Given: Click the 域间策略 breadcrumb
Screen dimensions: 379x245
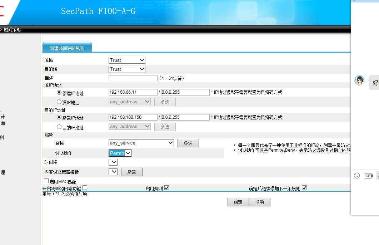Looking at the screenshot, I should pos(12,30).
